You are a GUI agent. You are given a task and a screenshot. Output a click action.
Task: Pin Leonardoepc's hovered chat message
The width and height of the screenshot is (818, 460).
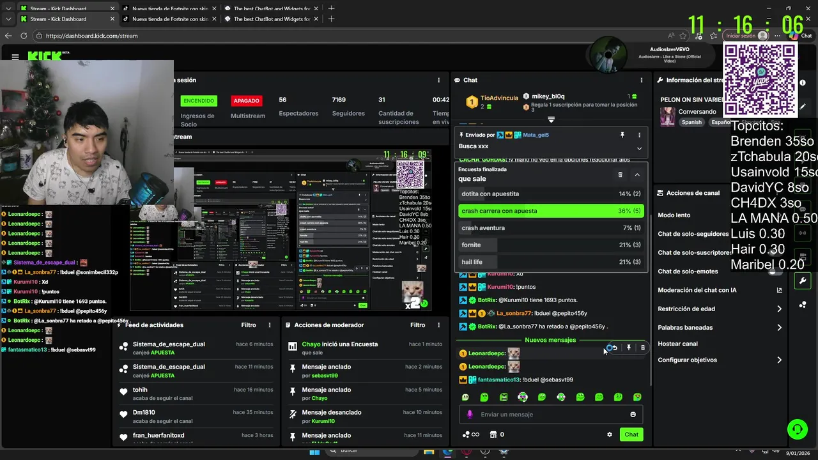click(628, 348)
